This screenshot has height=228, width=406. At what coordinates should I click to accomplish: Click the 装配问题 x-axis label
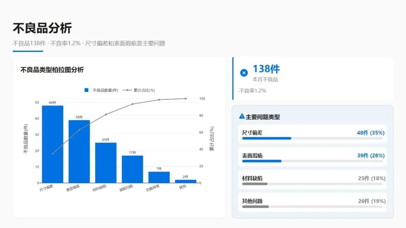(126, 188)
